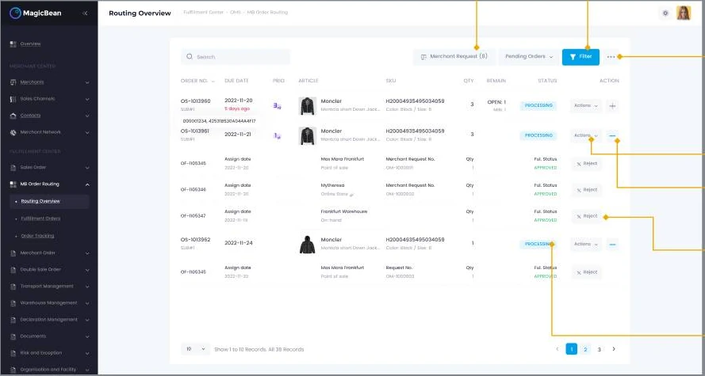Expand the Declaration Management chevron
This screenshot has width=705, height=376.
[86, 320]
